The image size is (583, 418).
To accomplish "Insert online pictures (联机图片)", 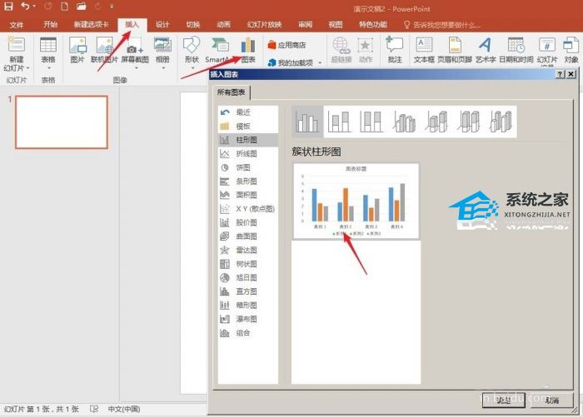I will [104, 50].
